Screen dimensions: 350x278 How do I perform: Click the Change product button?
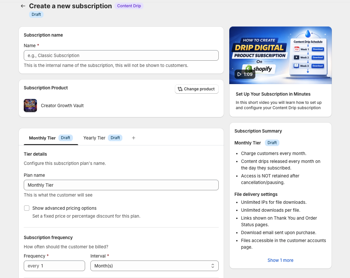[197, 89]
